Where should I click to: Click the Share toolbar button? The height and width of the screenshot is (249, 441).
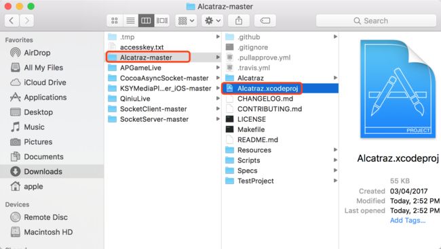239,20
